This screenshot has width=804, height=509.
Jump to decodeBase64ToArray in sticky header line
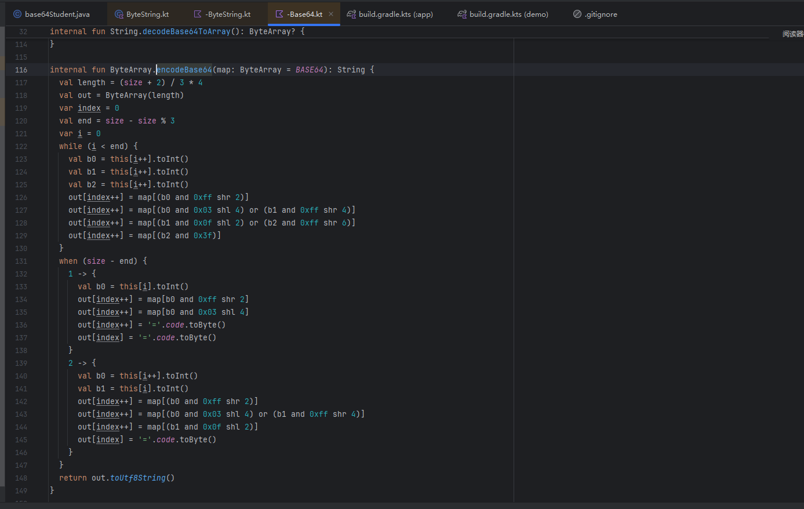pos(186,31)
